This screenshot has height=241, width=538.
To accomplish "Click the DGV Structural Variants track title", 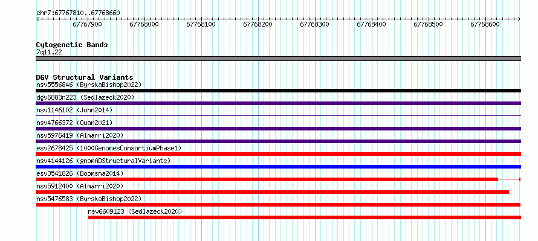I will click(85, 77).
